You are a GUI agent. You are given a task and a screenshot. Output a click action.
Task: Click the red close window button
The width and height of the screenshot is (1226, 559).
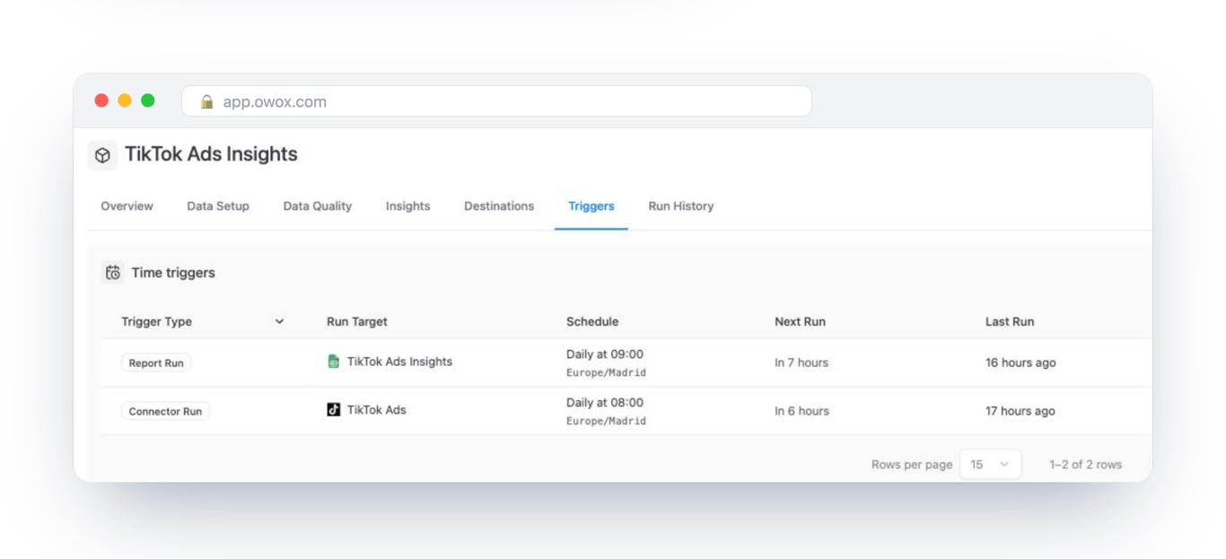tap(101, 100)
